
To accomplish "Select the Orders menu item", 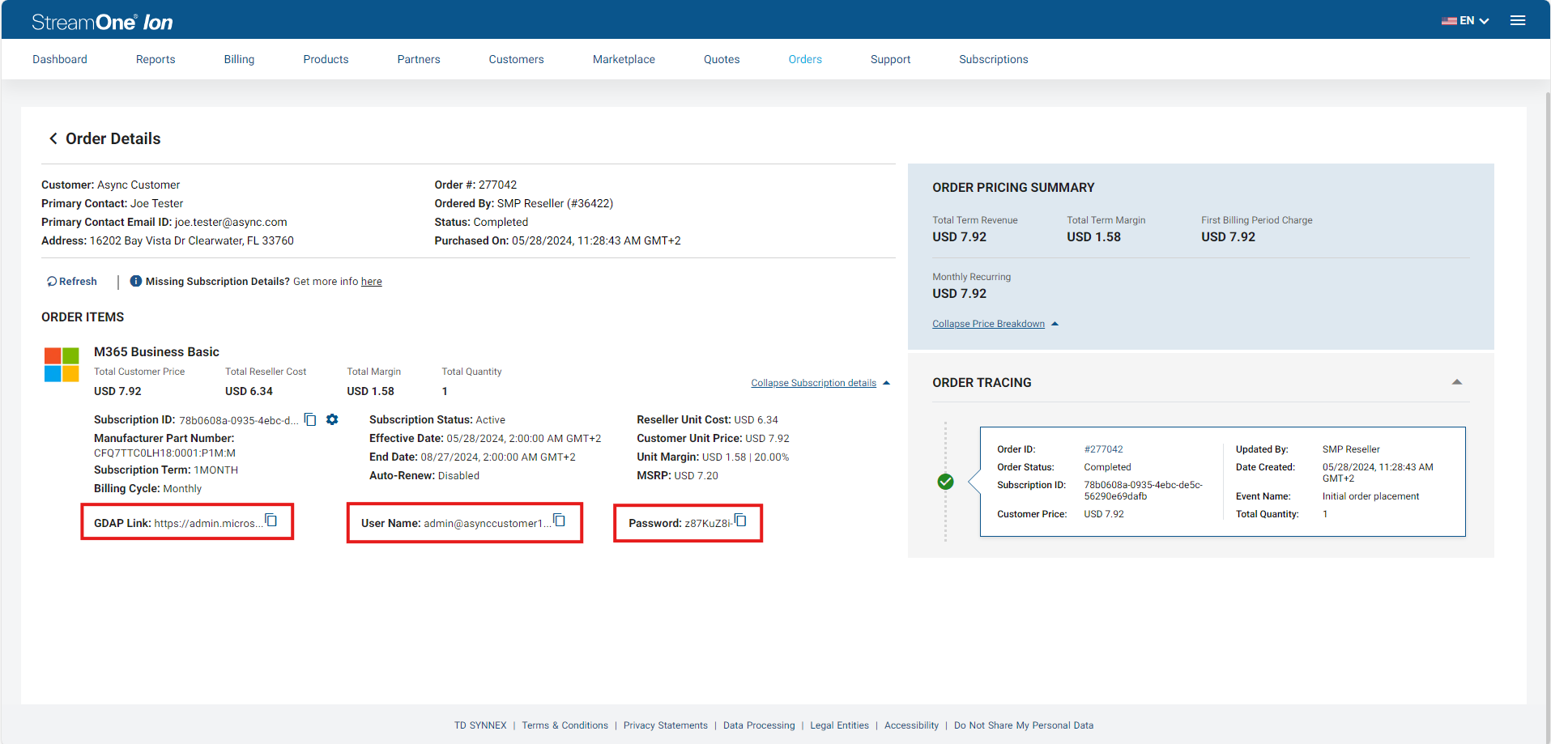I will pyautogui.click(x=805, y=59).
